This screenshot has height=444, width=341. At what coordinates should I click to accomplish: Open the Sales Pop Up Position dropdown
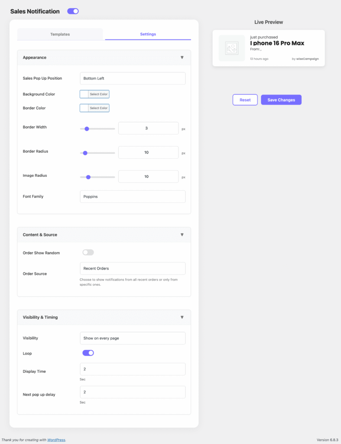[x=132, y=78]
